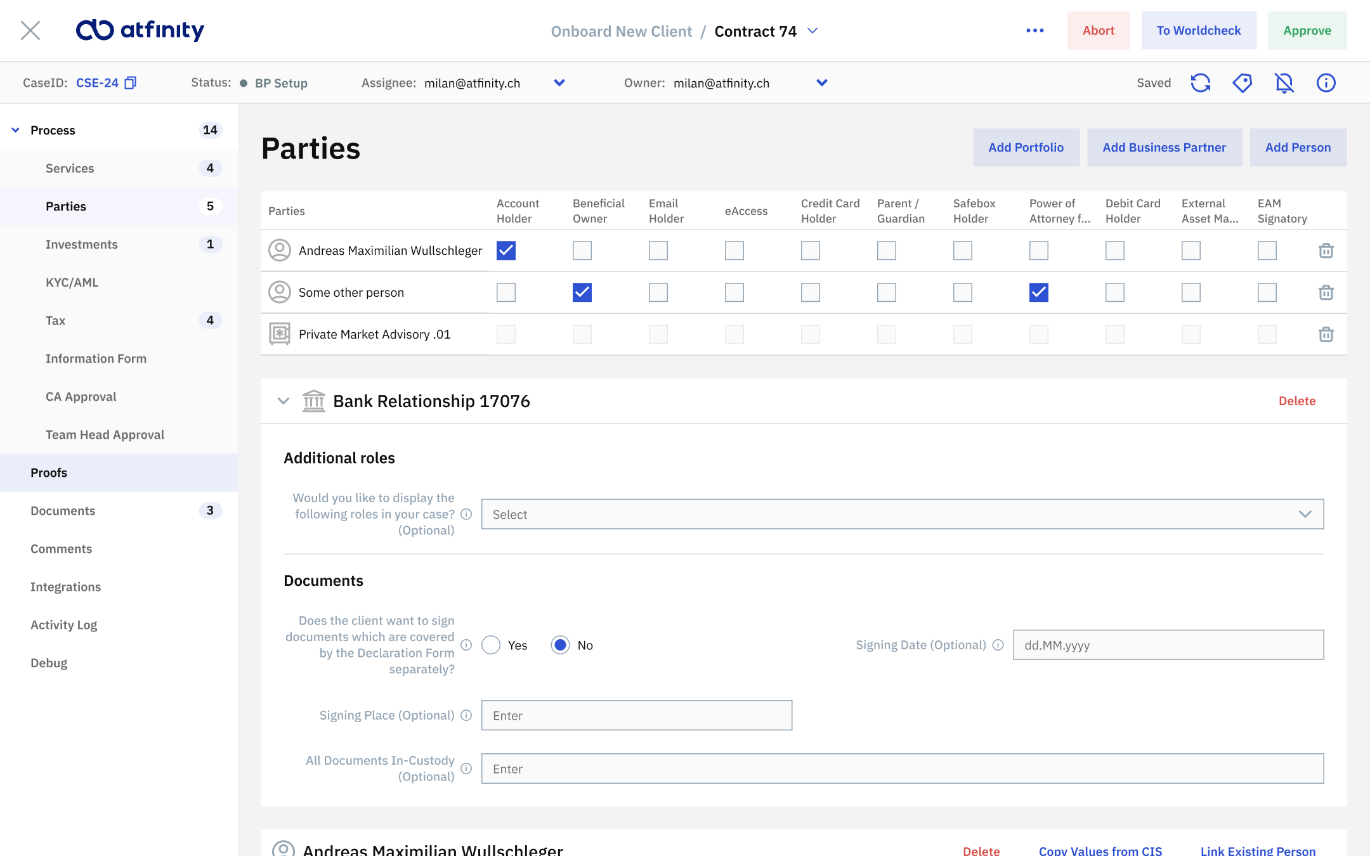Click Add Business Partner
The height and width of the screenshot is (856, 1370).
pos(1164,147)
